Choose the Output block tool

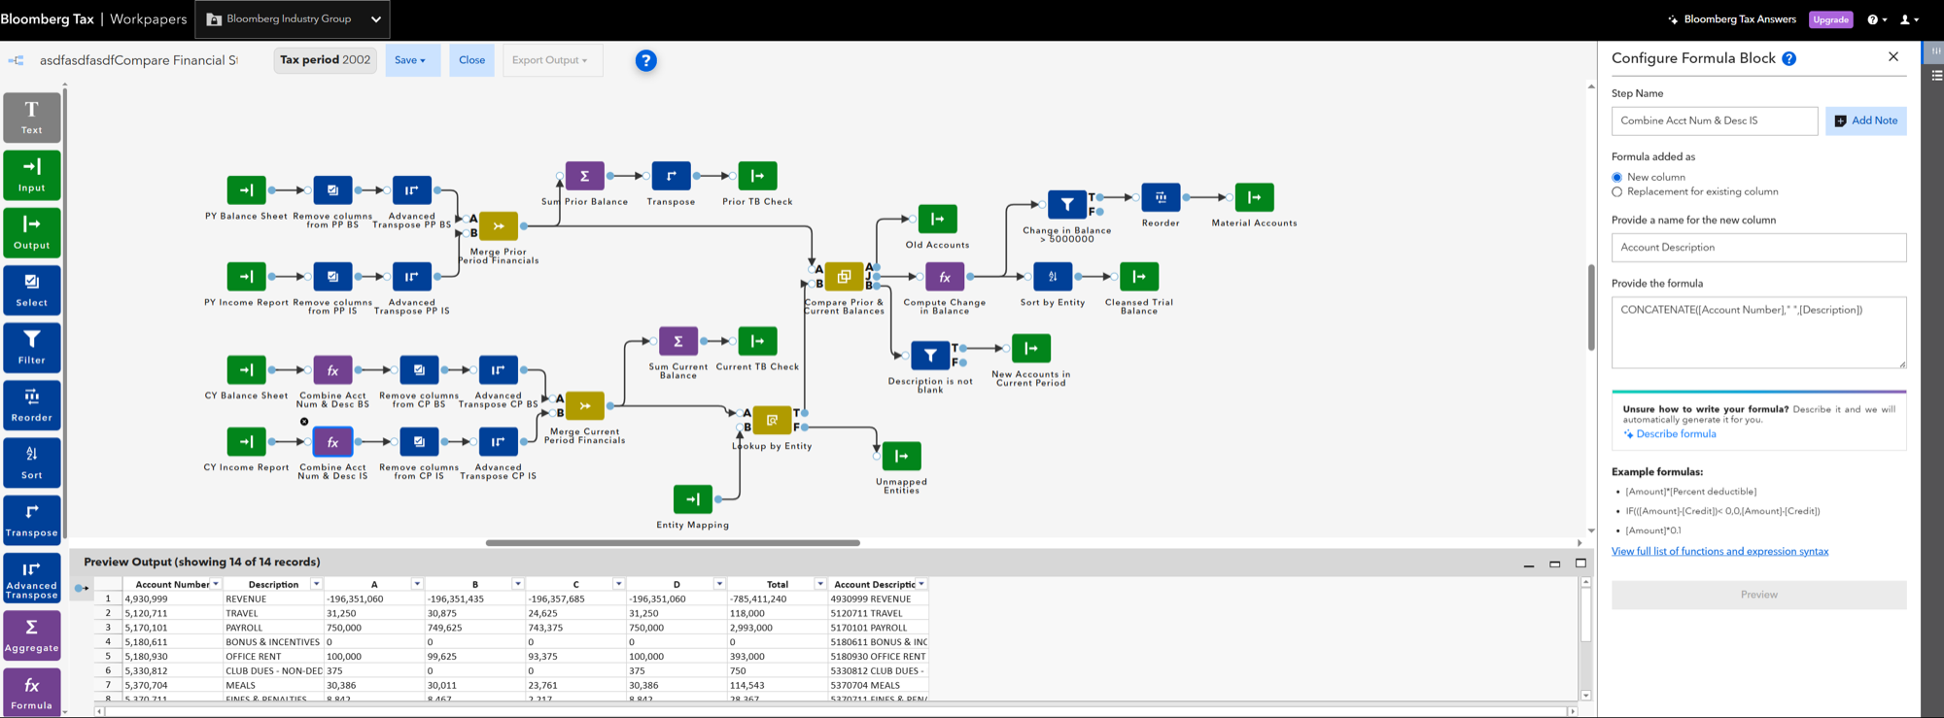[31, 232]
